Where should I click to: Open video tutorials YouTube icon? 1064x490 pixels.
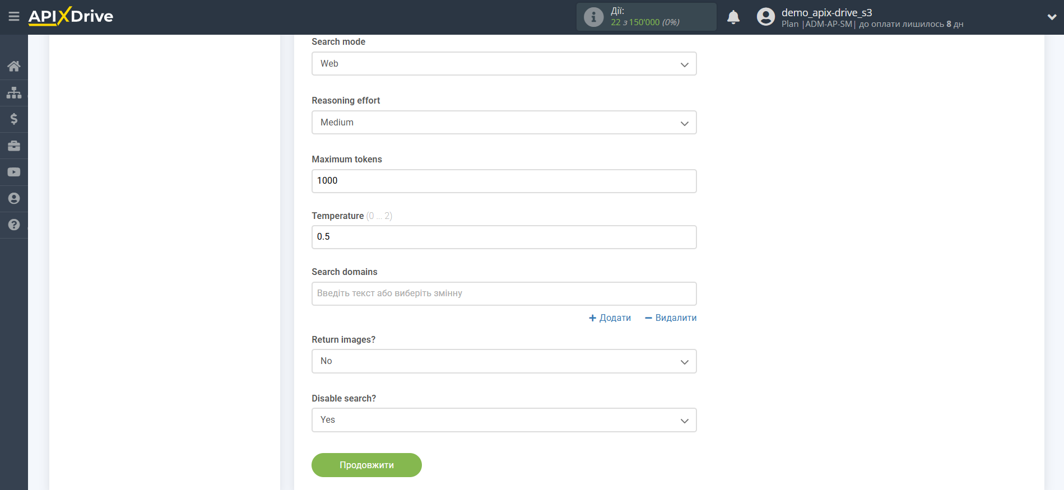tap(14, 172)
